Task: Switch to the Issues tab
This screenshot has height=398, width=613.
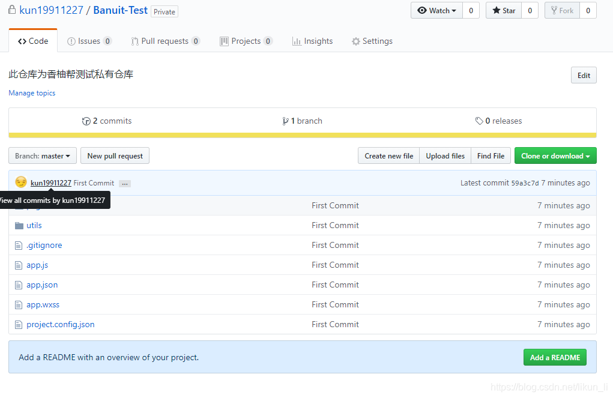Action: [x=89, y=41]
